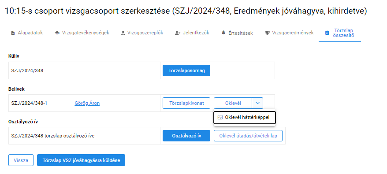This screenshot has height=174, width=387.
Task: Click the bell icon beside Értesítések
Action: tap(223, 33)
